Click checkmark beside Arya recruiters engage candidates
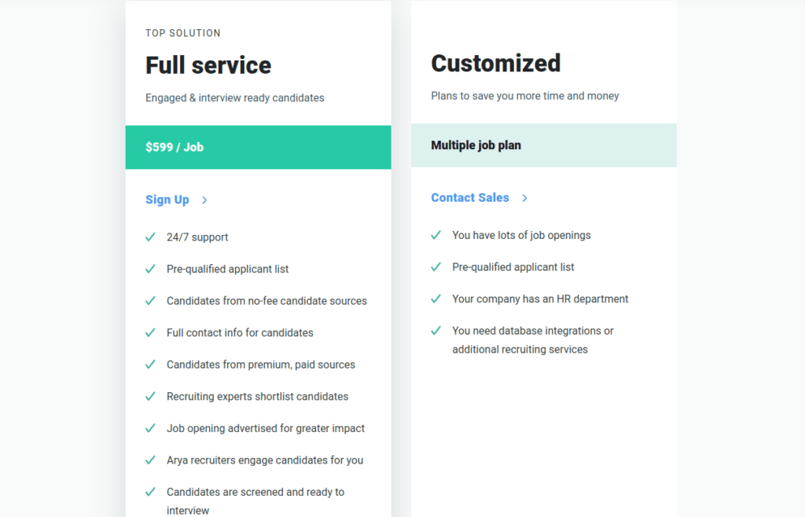805x517 pixels. (150, 460)
